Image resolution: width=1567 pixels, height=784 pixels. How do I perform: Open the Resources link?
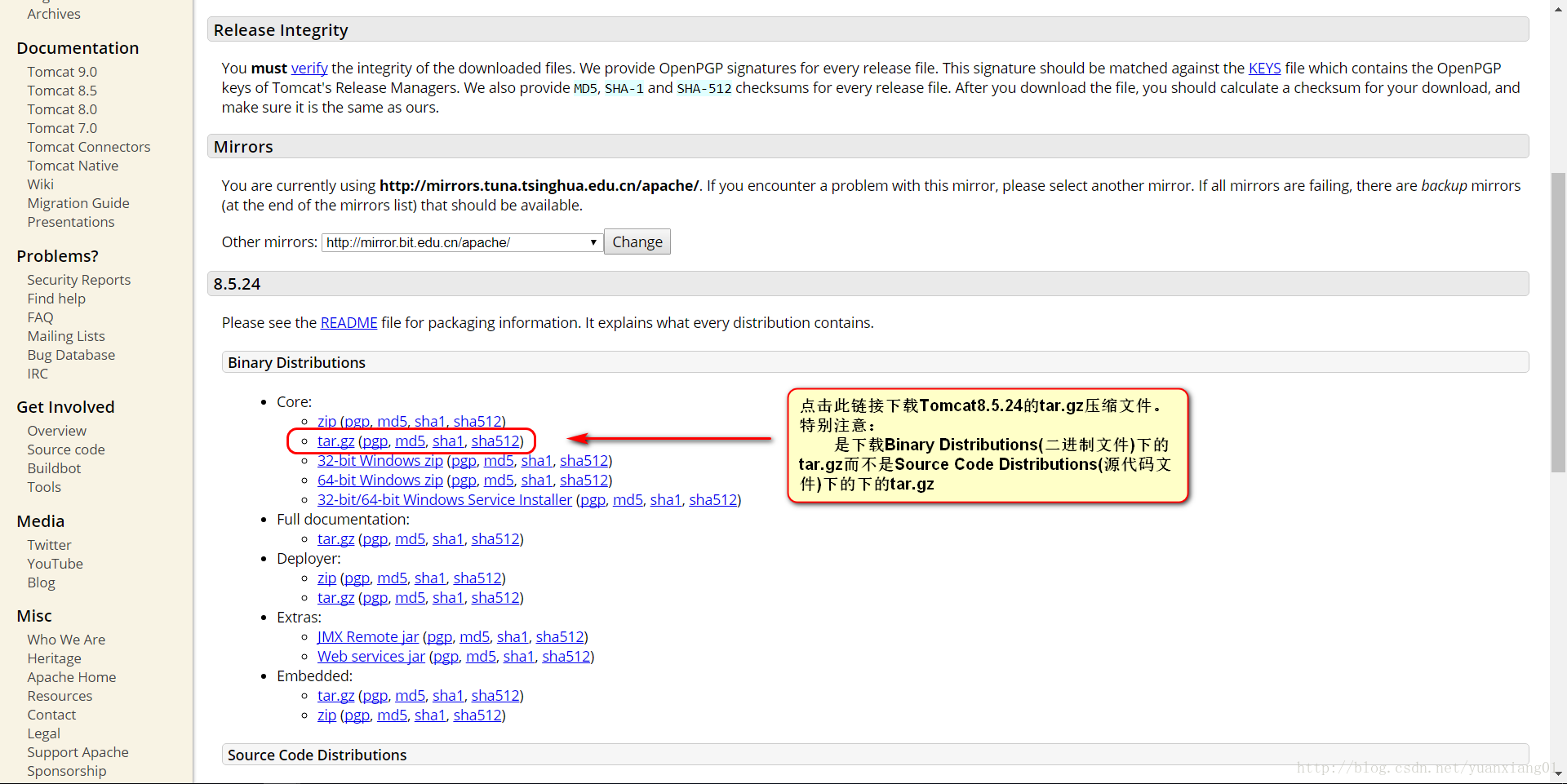tap(60, 696)
